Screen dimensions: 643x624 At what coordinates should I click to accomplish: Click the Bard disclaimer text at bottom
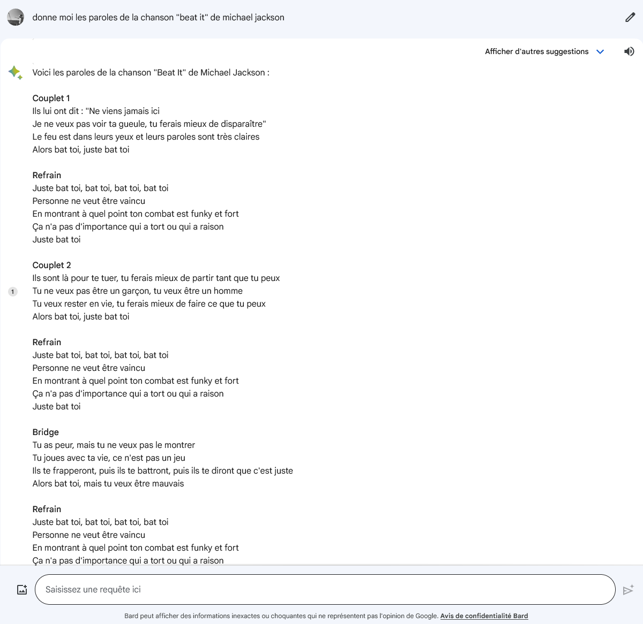[x=281, y=616]
